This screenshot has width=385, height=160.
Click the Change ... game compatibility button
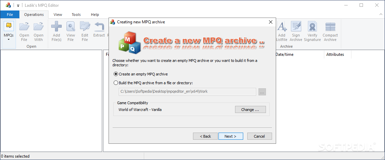coord(250,110)
